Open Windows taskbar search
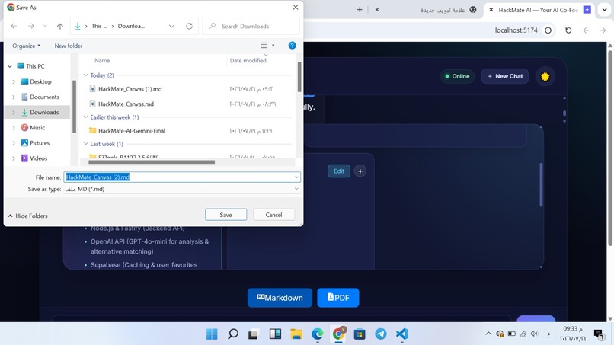 click(x=233, y=334)
